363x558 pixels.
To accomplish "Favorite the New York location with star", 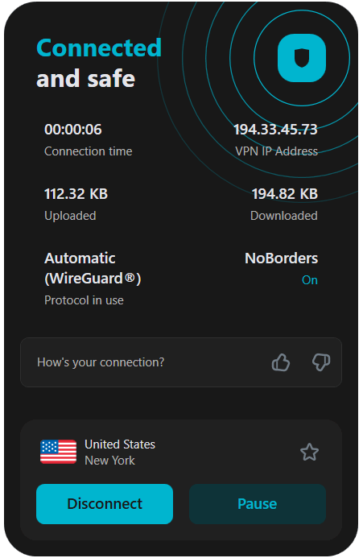I will (x=309, y=453).
